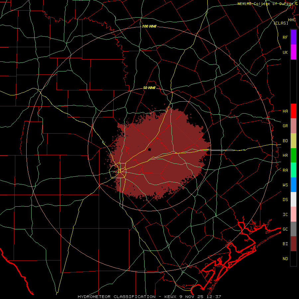Click the '12:37' timestamp text

coord(215,297)
